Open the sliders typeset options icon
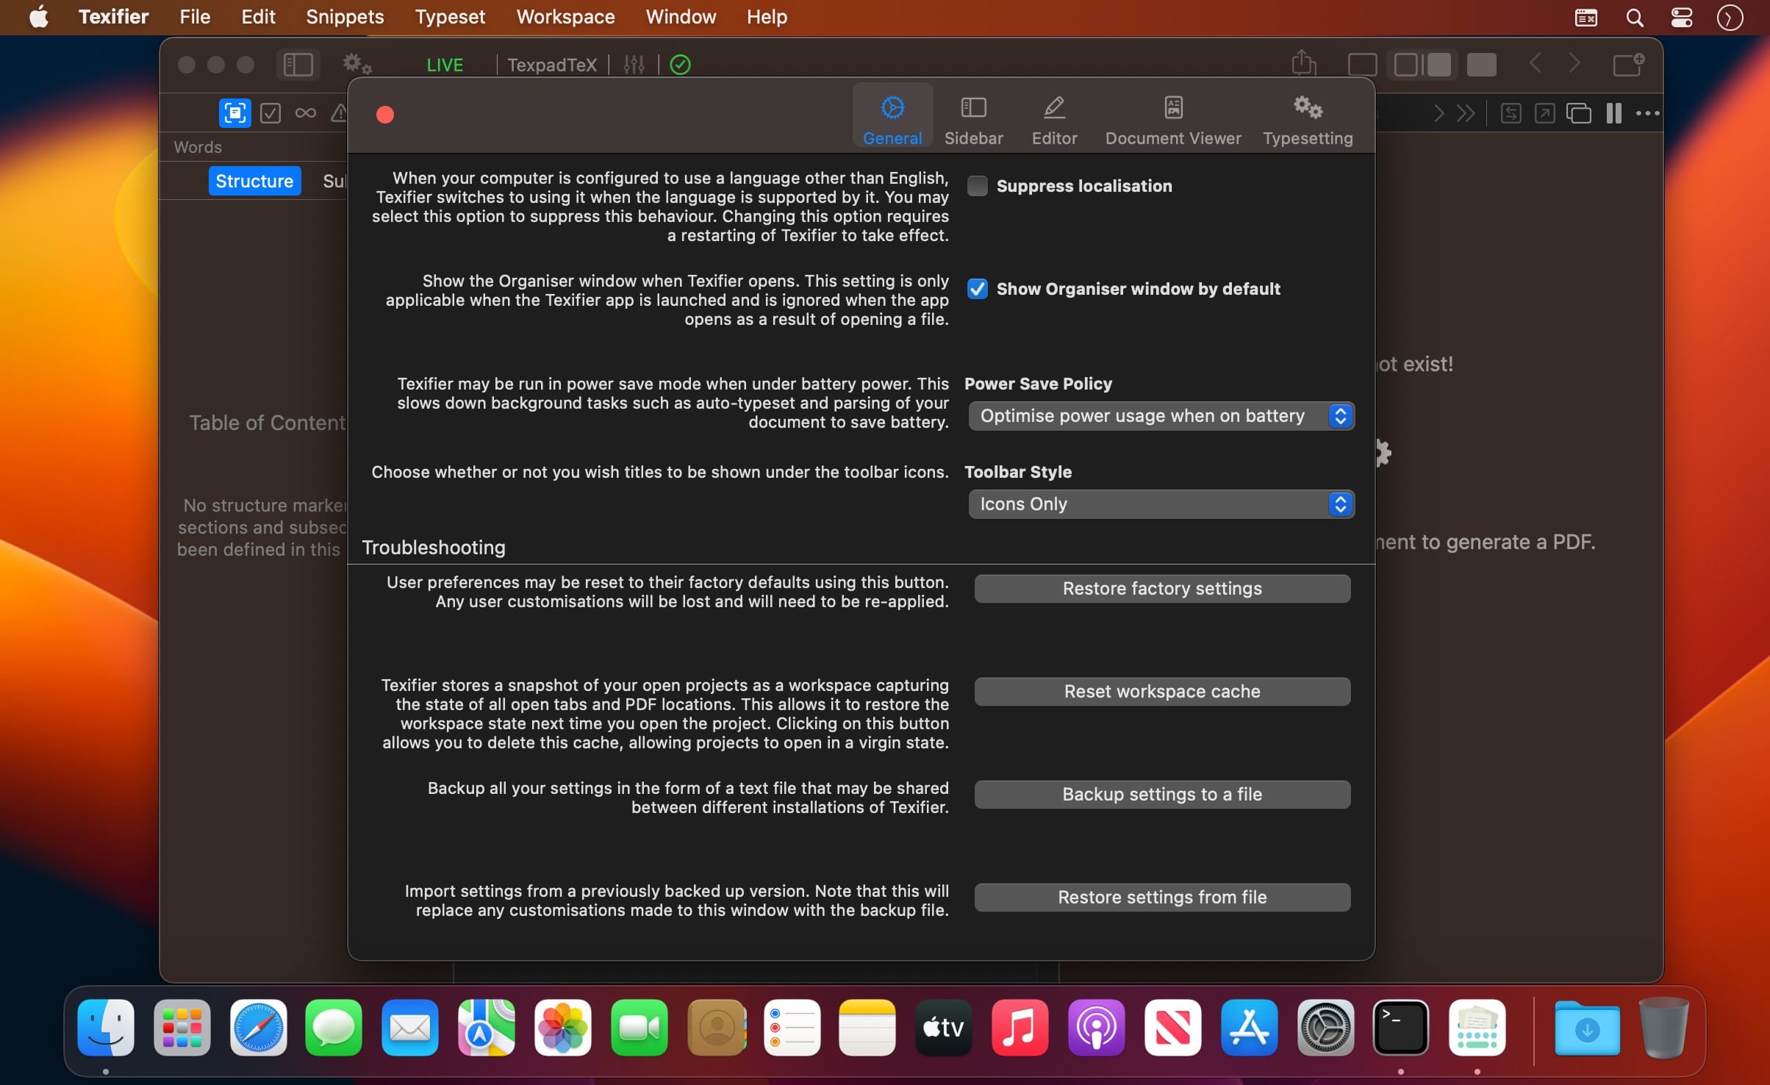Viewport: 1770px width, 1085px height. click(634, 65)
